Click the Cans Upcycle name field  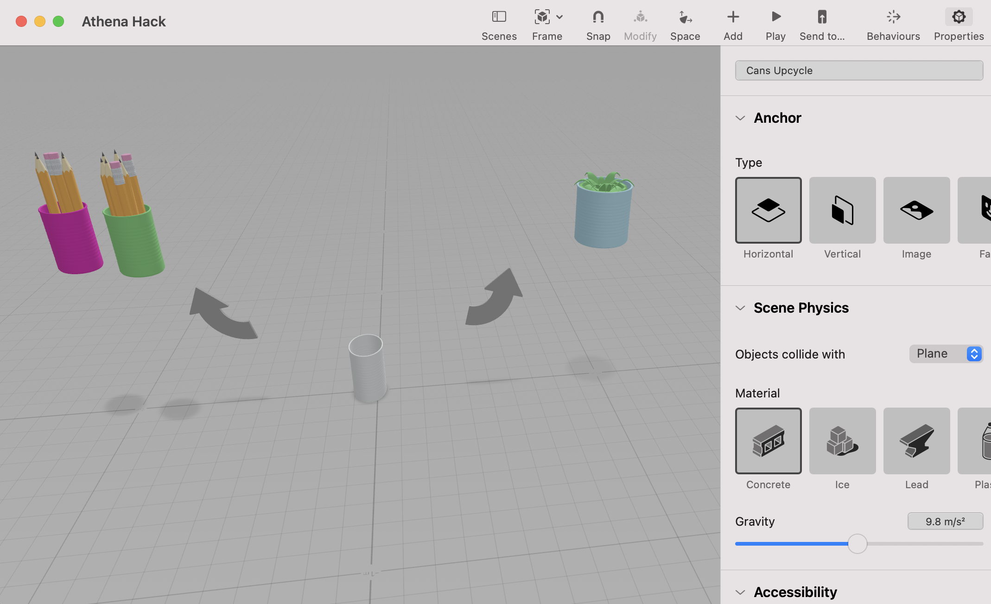tap(858, 70)
